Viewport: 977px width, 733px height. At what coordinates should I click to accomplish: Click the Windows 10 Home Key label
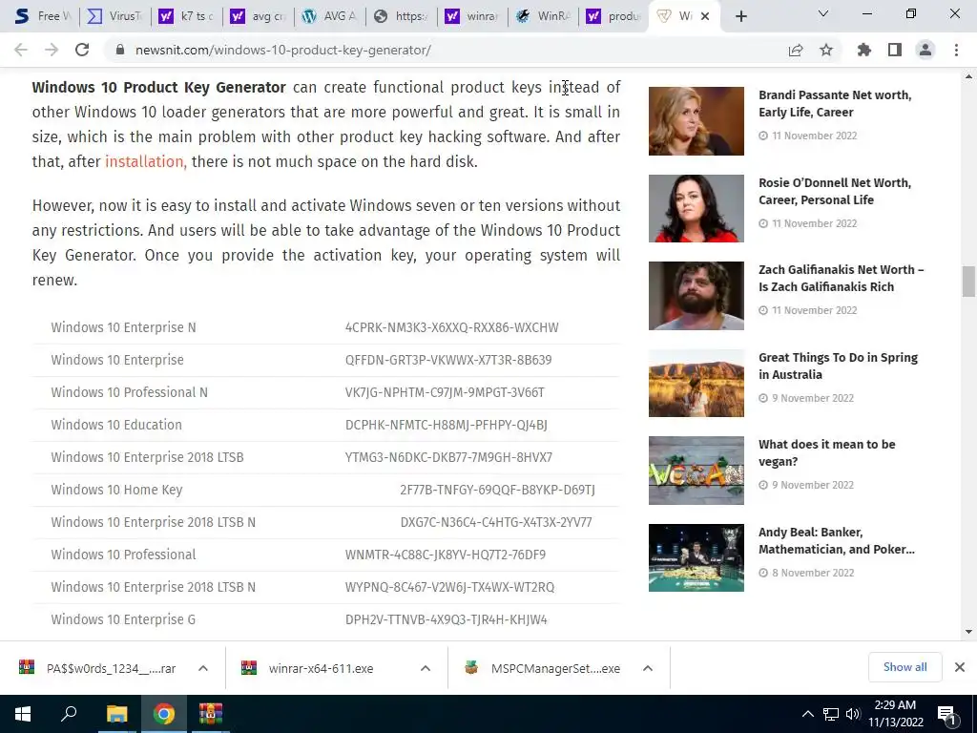tap(116, 490)
